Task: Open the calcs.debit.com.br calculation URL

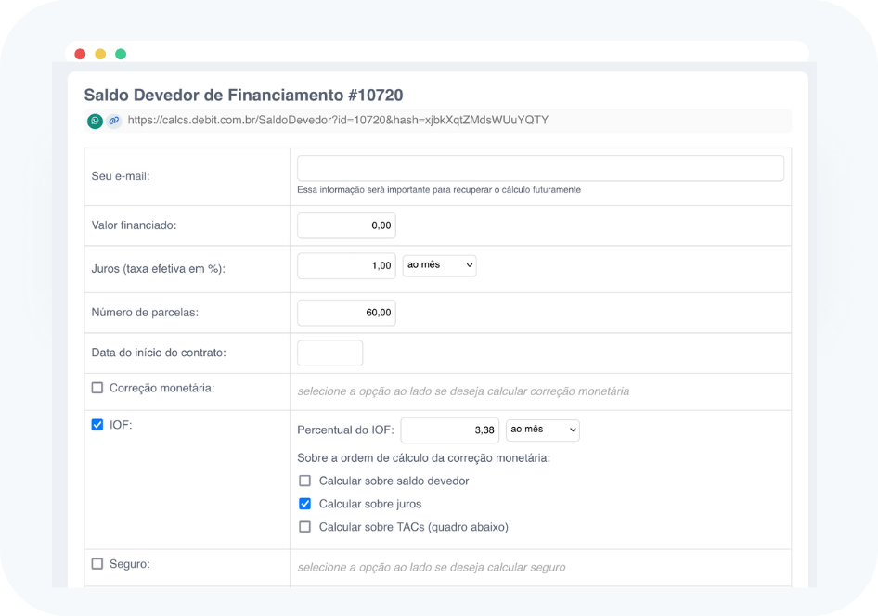Action: point(338,121)
